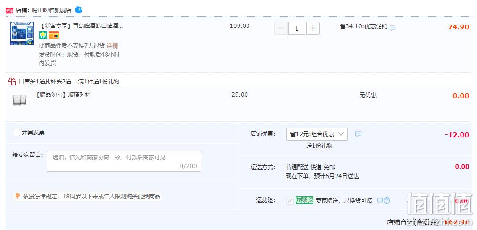Open the 详情 link about the 7-day return policy

click(112, 46)
